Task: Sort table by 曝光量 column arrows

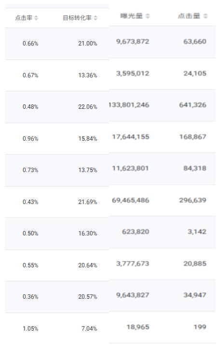Action: (148, 16)
